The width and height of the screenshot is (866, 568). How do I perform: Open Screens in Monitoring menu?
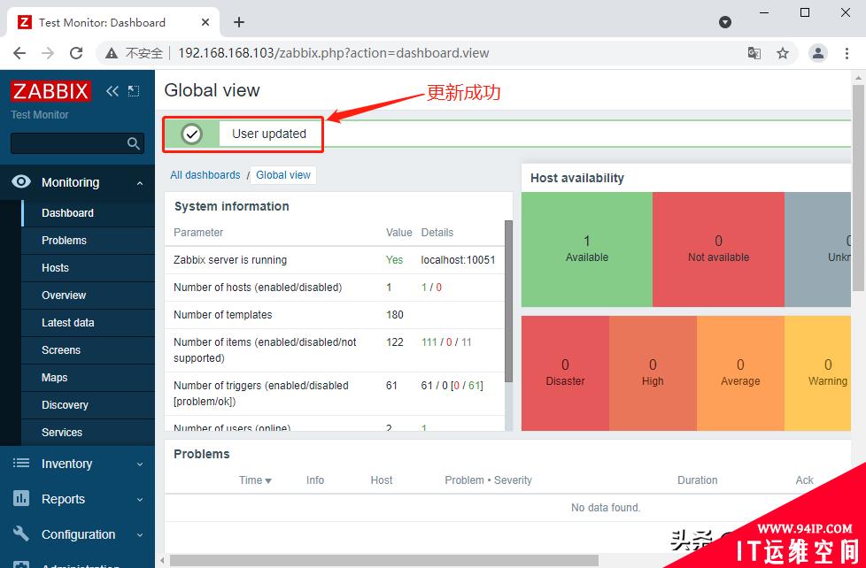coord(89,350)
